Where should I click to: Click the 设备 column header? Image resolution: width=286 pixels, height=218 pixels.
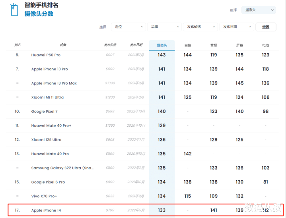coord(63,45)
